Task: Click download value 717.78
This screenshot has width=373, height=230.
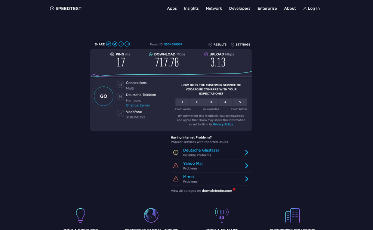Action: click(x=167, y=62)
